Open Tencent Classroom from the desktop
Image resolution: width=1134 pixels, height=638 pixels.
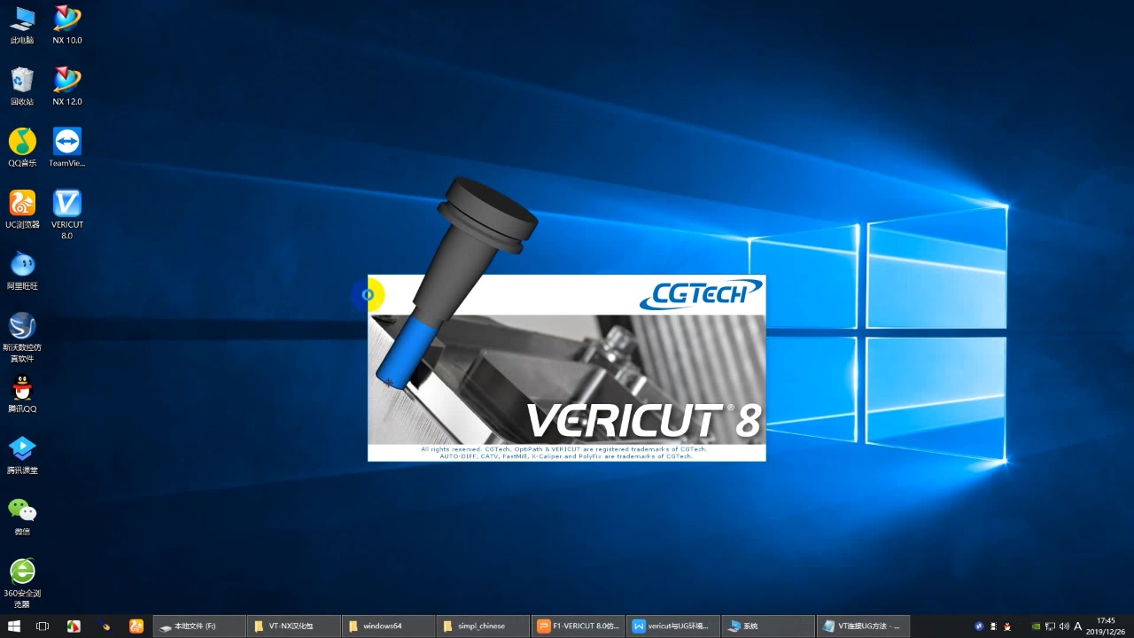[x=22, y=452]
